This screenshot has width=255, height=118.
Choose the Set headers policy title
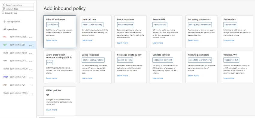[229, 19]
